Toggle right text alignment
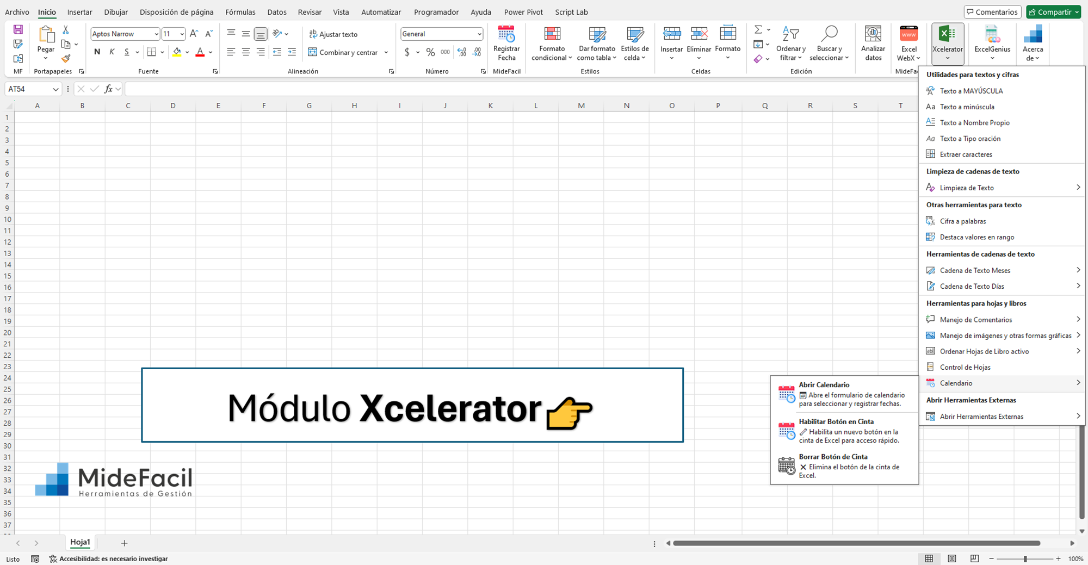This screenshot has width=1088, height=565. (261, 52)
